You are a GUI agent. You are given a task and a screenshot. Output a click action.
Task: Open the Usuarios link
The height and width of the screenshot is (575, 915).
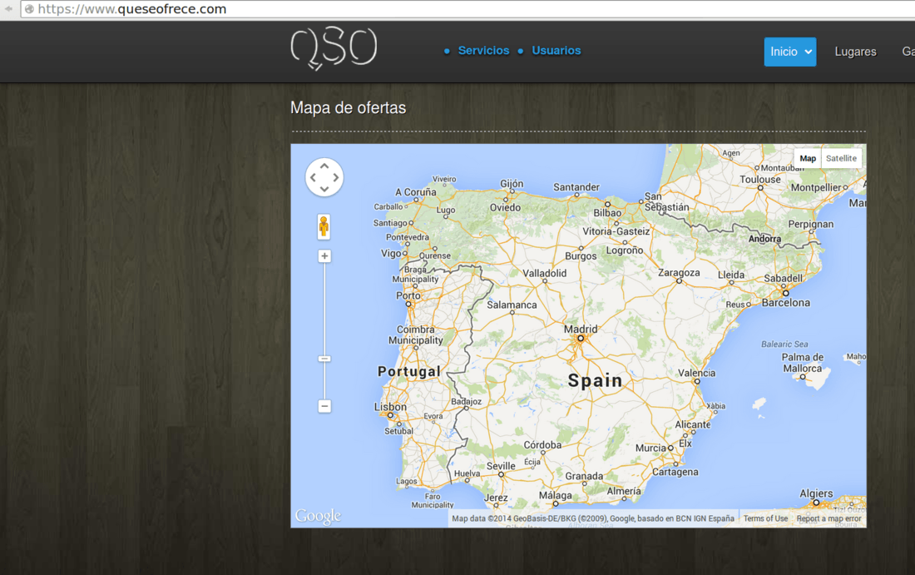click(x=556, y=51)
